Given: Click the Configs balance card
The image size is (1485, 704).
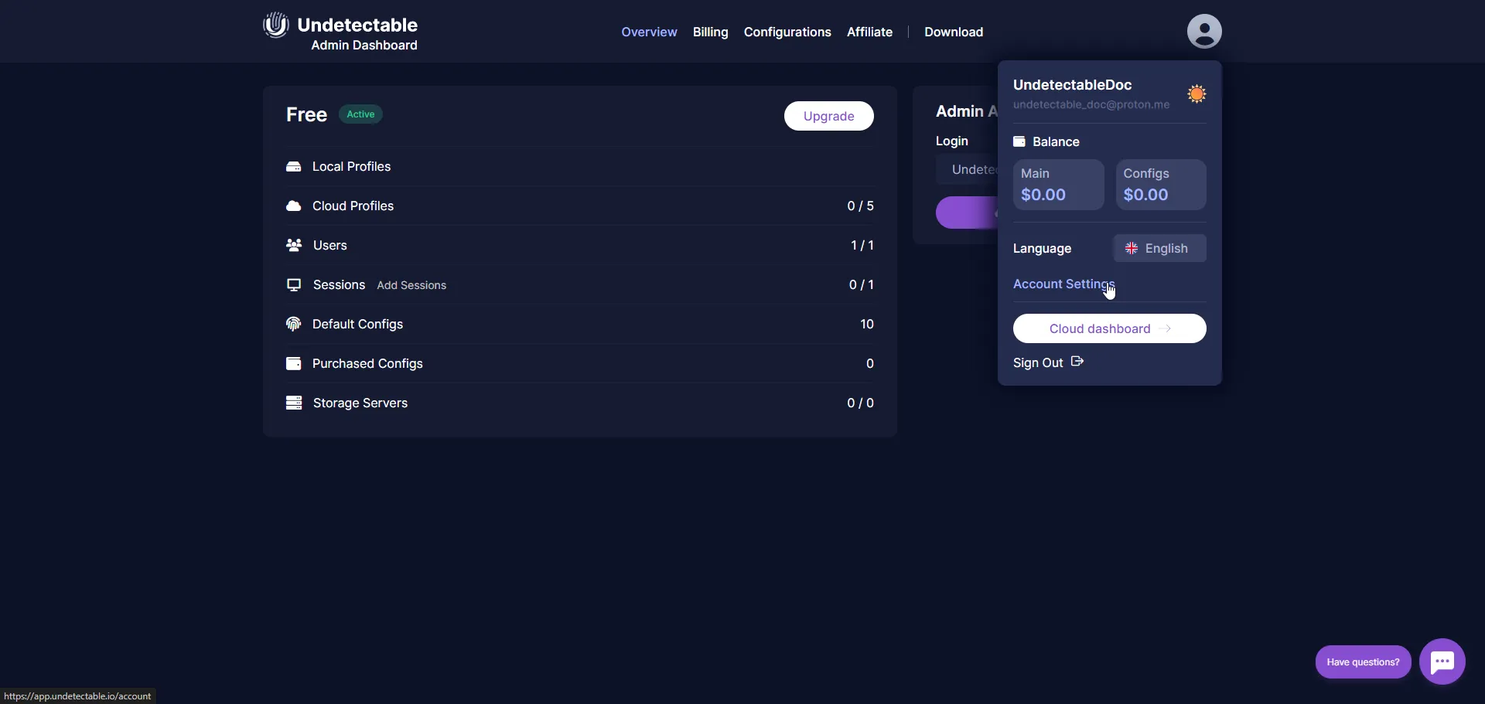Looking at the screenshot, I should click(1161, 185).
